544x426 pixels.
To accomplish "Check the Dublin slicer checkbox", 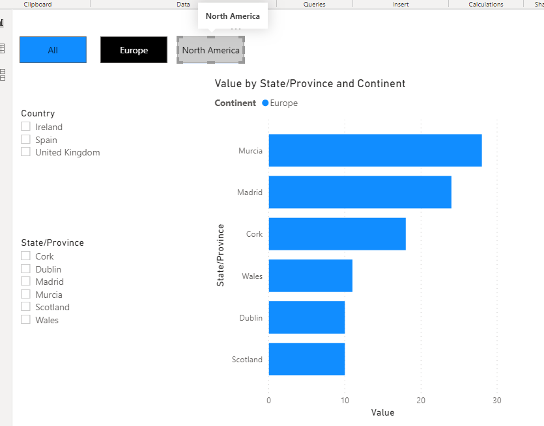I will tap(26, 269).
